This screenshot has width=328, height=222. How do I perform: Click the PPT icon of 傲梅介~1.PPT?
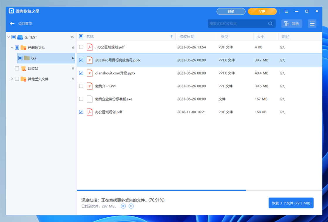point(90,86)
